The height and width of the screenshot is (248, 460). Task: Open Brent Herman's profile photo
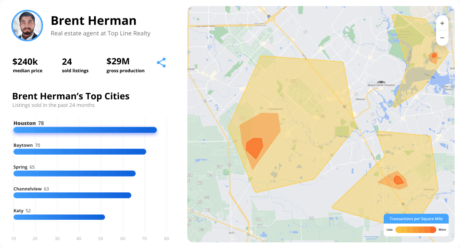pyautogui.click(x=27, y=26)
